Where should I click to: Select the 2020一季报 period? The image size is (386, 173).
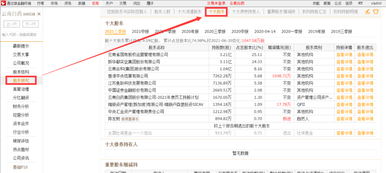292,31
